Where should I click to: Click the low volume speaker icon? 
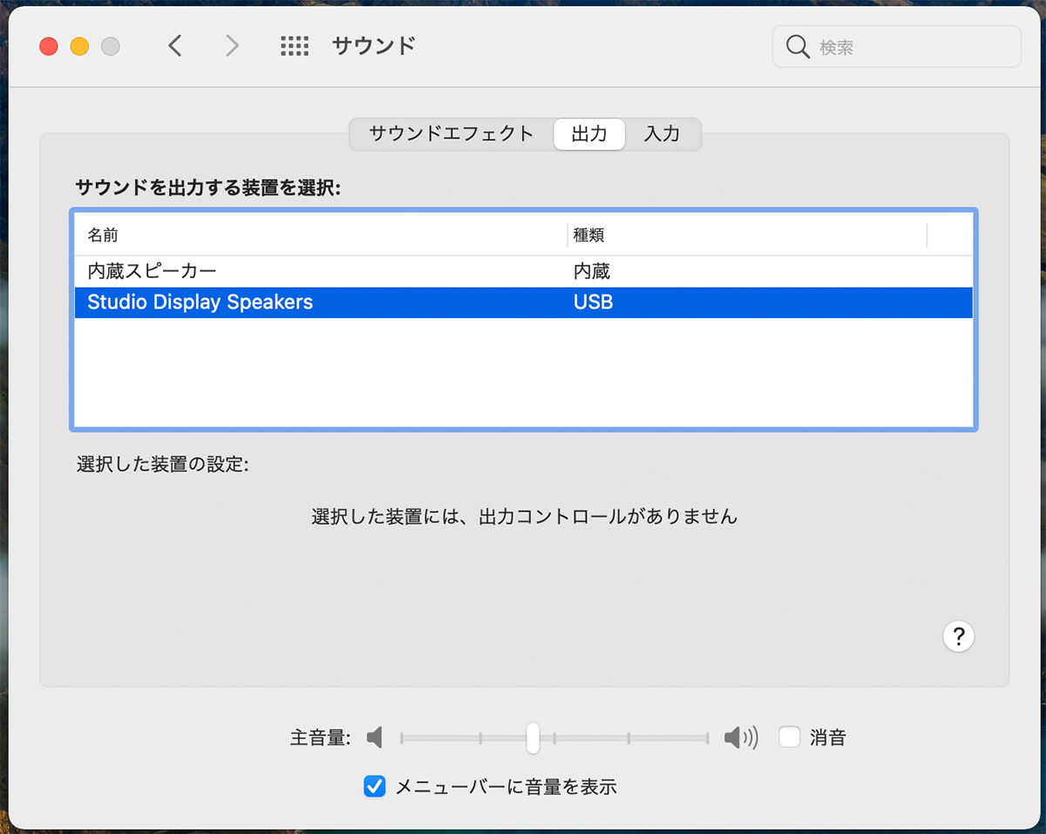click(375, 738)
